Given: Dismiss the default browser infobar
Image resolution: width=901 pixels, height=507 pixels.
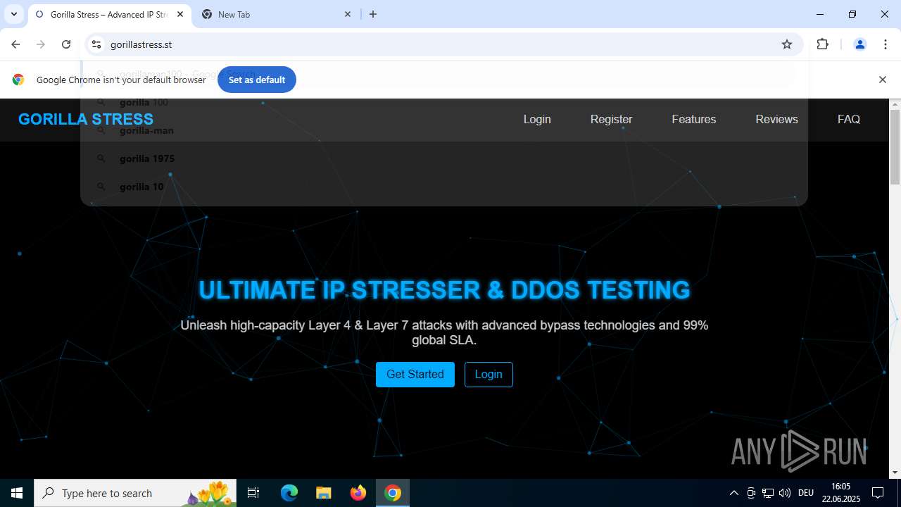Looking at the screenshot, I should click(x=882, y=80).
